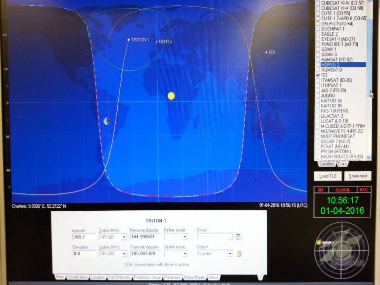This screenshot has height=285, width=380.
Task: Open the Dnlink/MHz frequency dropdown
Action: tap(124, 237)
